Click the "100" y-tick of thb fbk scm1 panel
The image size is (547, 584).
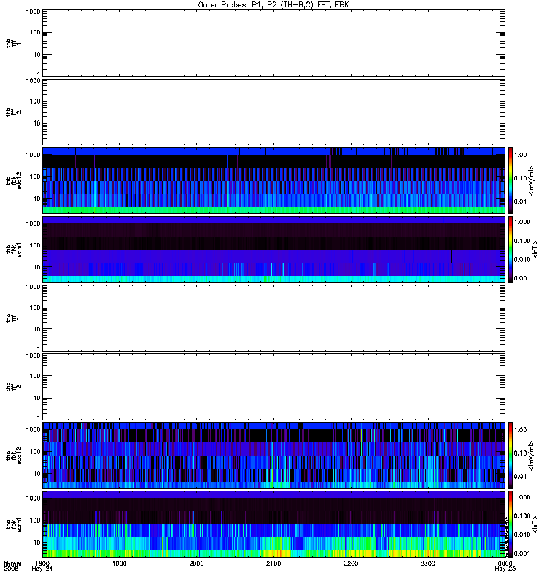[35, 245]
